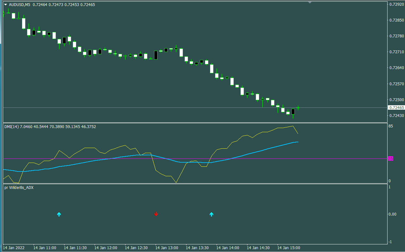Viewport: 405px width, 252px height.
Task: Click the 14 Jan 15:00 time label
Action: [288, 248]
